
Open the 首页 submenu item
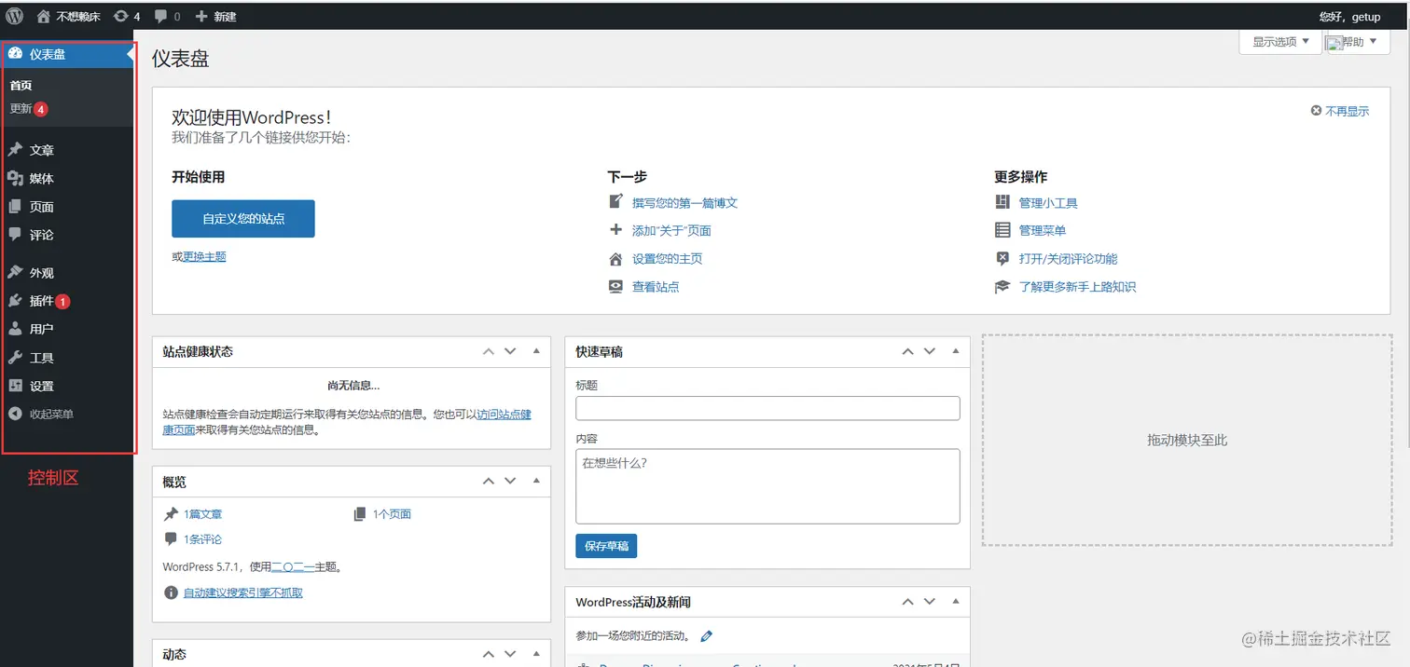pyautogui.click(x=21, y=85)
